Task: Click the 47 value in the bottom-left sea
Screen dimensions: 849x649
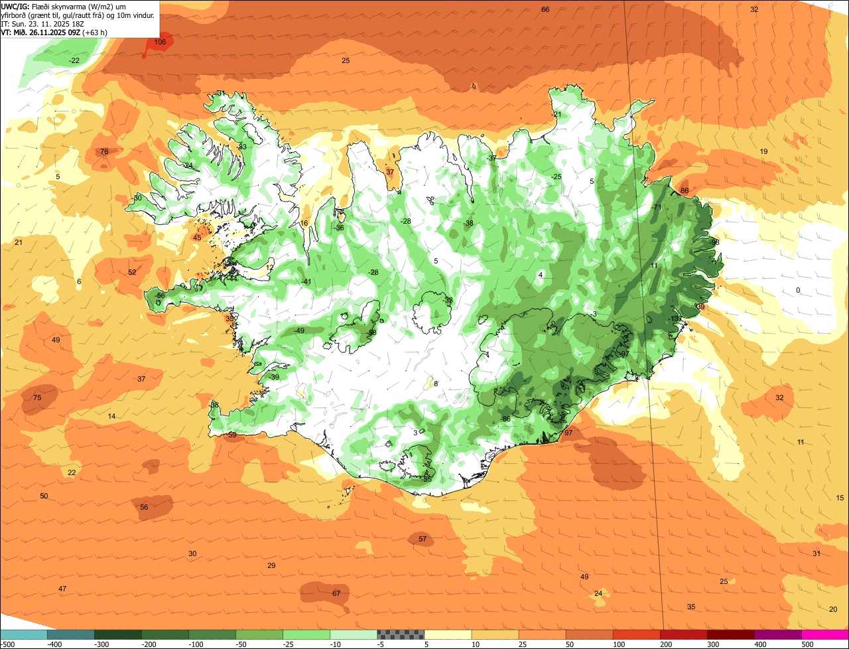Action: pos(62,589)
